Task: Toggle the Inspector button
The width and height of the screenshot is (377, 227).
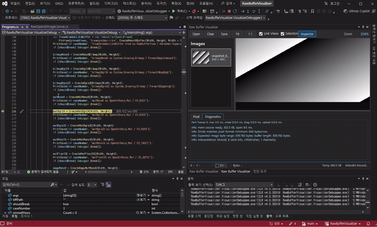Action: [x=307, y=34]
